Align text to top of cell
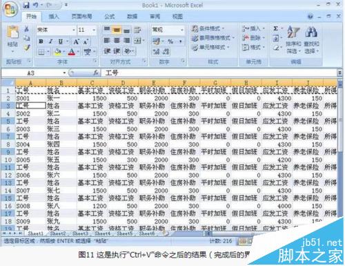 pos(107,30)
